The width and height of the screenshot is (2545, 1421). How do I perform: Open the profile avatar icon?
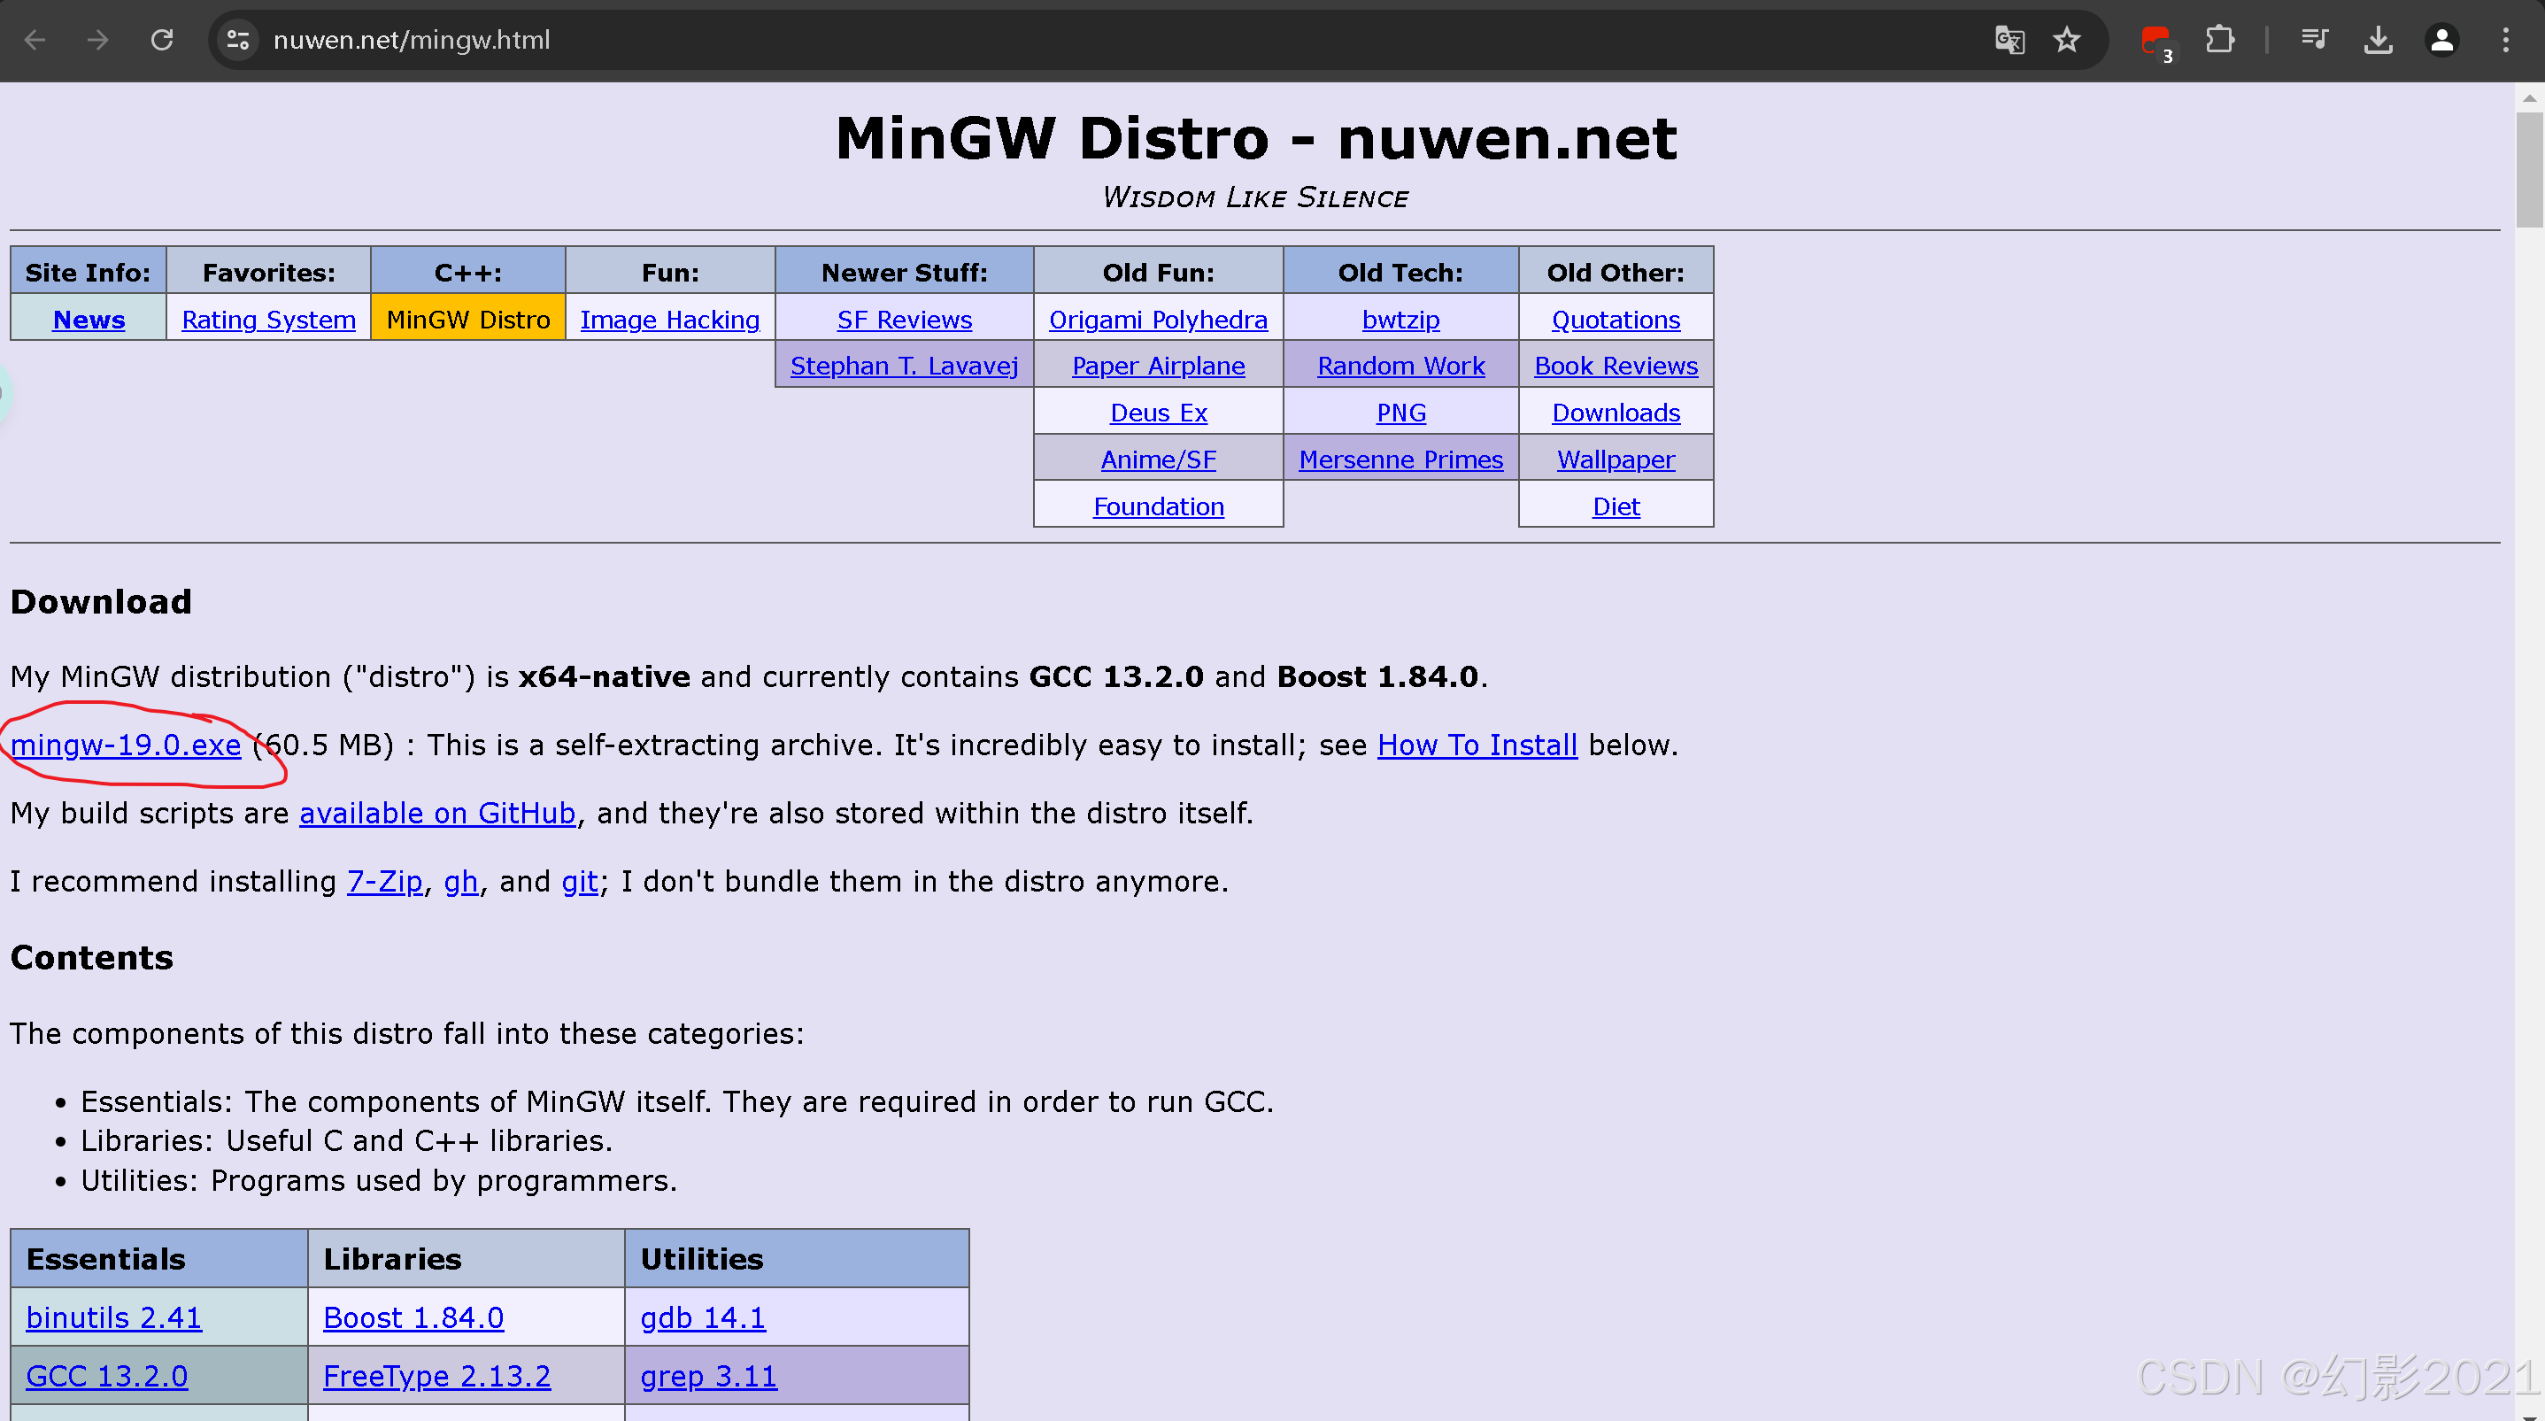click(x=2441, y=41)
